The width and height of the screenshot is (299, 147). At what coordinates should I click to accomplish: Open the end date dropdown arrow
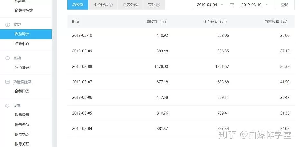266,5
